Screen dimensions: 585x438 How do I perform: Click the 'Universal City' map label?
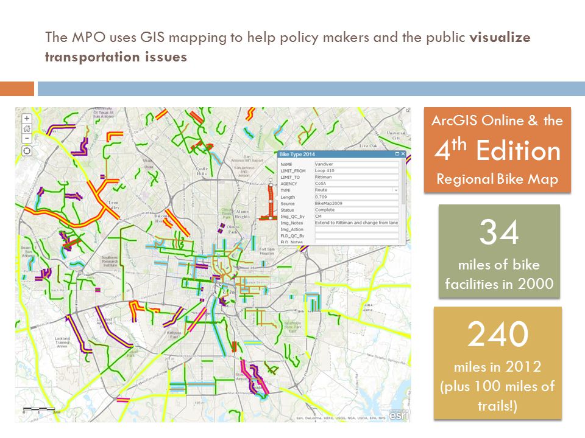(x=396, y=135)
